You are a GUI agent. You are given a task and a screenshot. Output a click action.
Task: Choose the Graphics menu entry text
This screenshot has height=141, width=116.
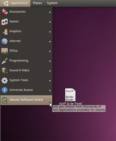[15, 31]
